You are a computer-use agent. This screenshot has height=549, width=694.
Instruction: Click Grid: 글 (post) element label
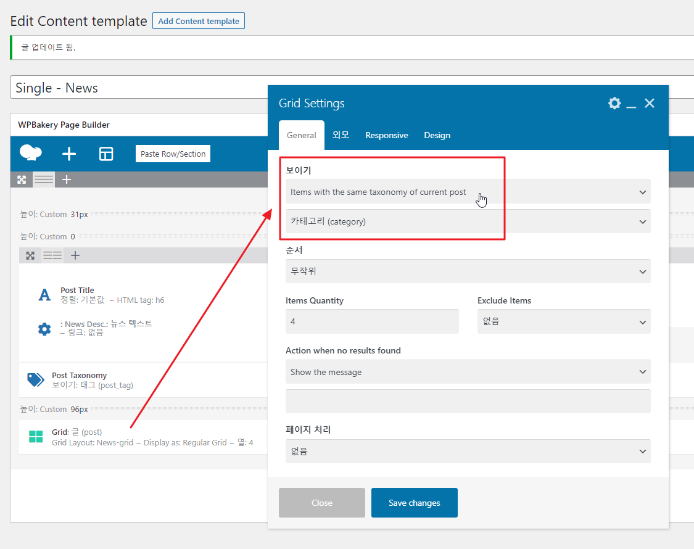(76, 432)
